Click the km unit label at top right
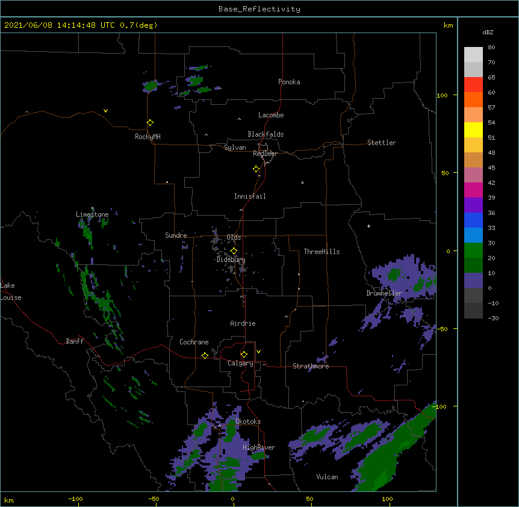The height and width of the screenshot is (507, 519). pos(448,25)
